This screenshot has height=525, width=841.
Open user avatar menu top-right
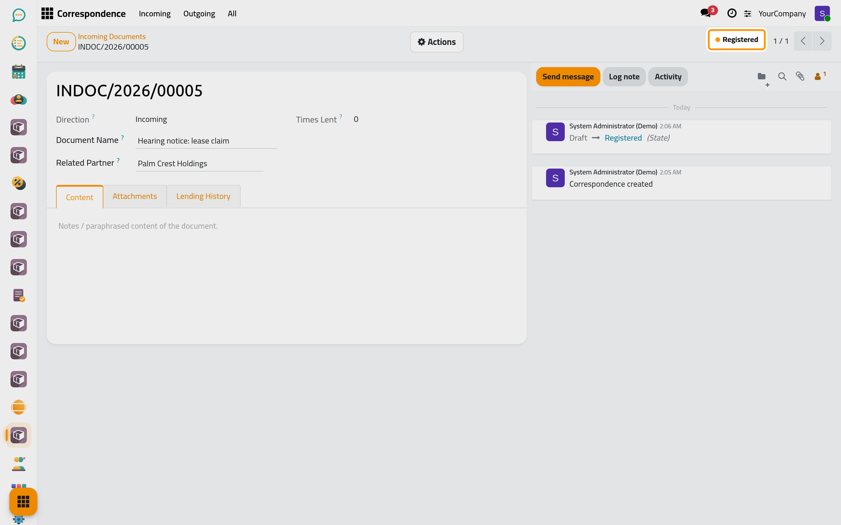click(x=822, y=14)
